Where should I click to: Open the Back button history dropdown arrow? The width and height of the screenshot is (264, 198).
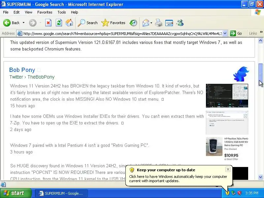pos(23,23)
